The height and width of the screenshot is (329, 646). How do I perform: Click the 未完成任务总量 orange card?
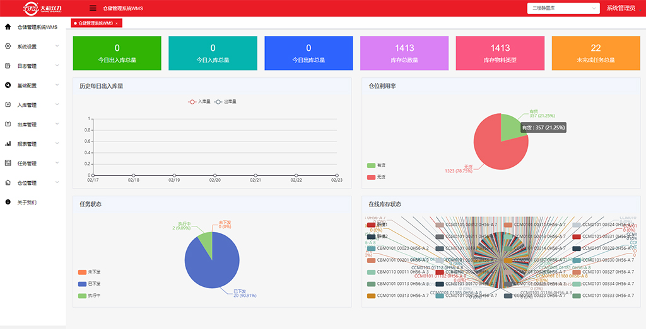point(596,53)
